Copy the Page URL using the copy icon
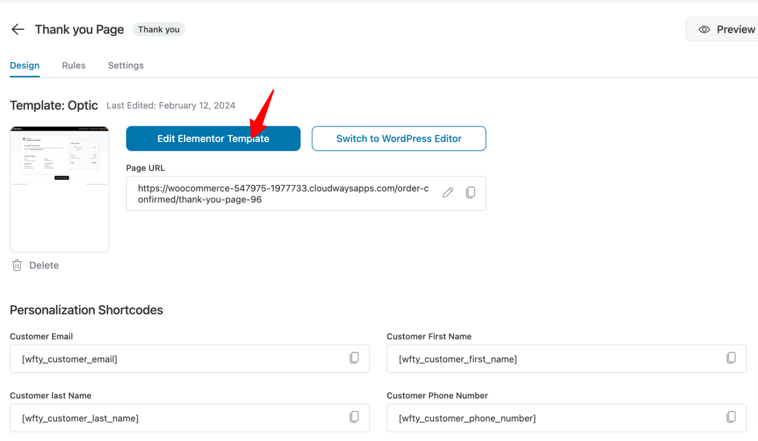Image resolution: width=758 pixels, height=441 pixels. pyautogui.click(x=471, y=193)
